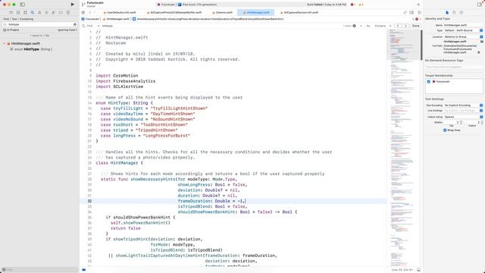
Task: Click the On Demand Resource Tags field
Action: pos(454,67)
